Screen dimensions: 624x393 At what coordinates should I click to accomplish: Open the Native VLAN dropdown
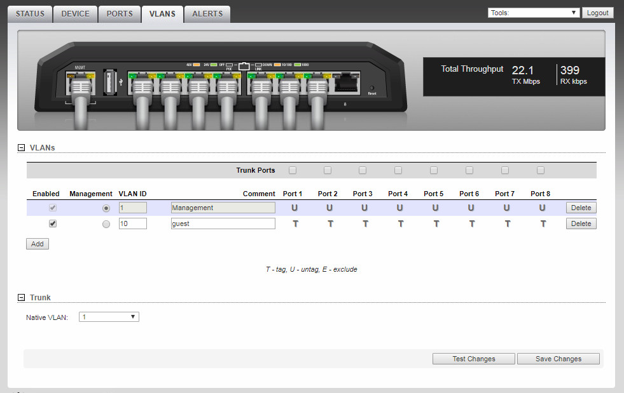[x=109, y=317]
